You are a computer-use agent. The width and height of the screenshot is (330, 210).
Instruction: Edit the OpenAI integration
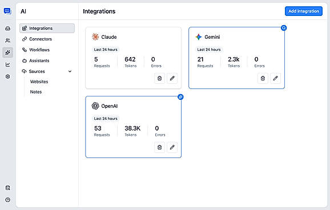pyautogui.click(x=172, y=147)
